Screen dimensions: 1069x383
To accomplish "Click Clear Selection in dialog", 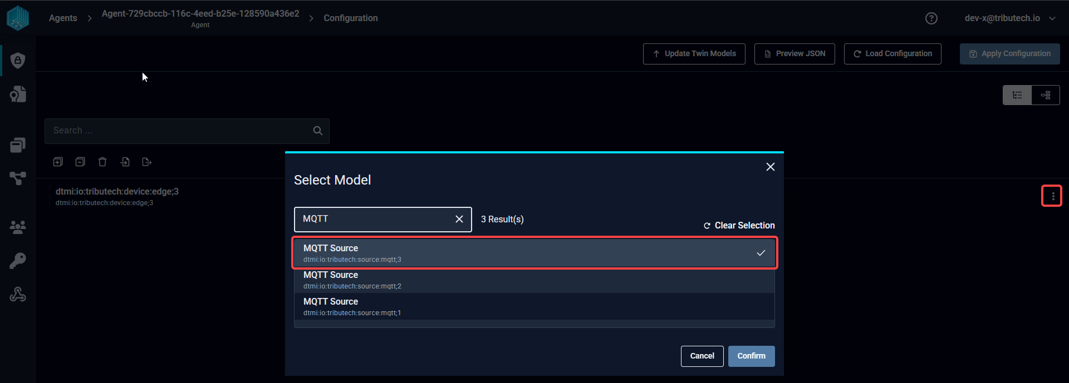I will click(x=739, y=225).
